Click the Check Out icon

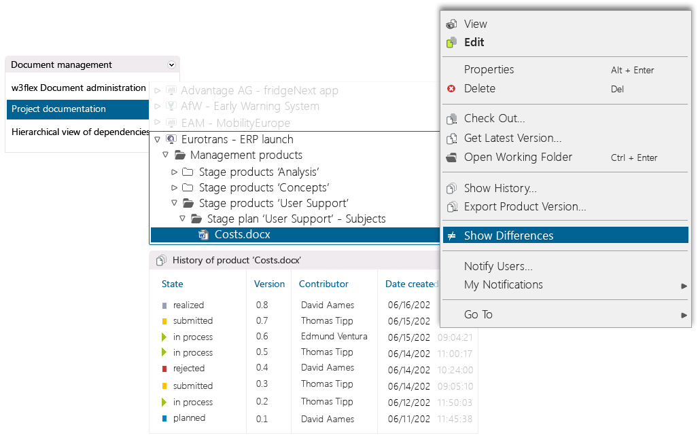click(451, 119)
